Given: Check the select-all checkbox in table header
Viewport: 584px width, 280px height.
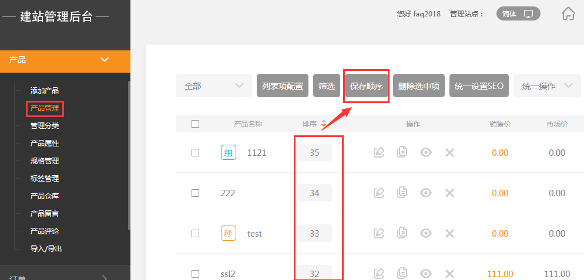Looking at the screenshot, I should coord(196,124).
